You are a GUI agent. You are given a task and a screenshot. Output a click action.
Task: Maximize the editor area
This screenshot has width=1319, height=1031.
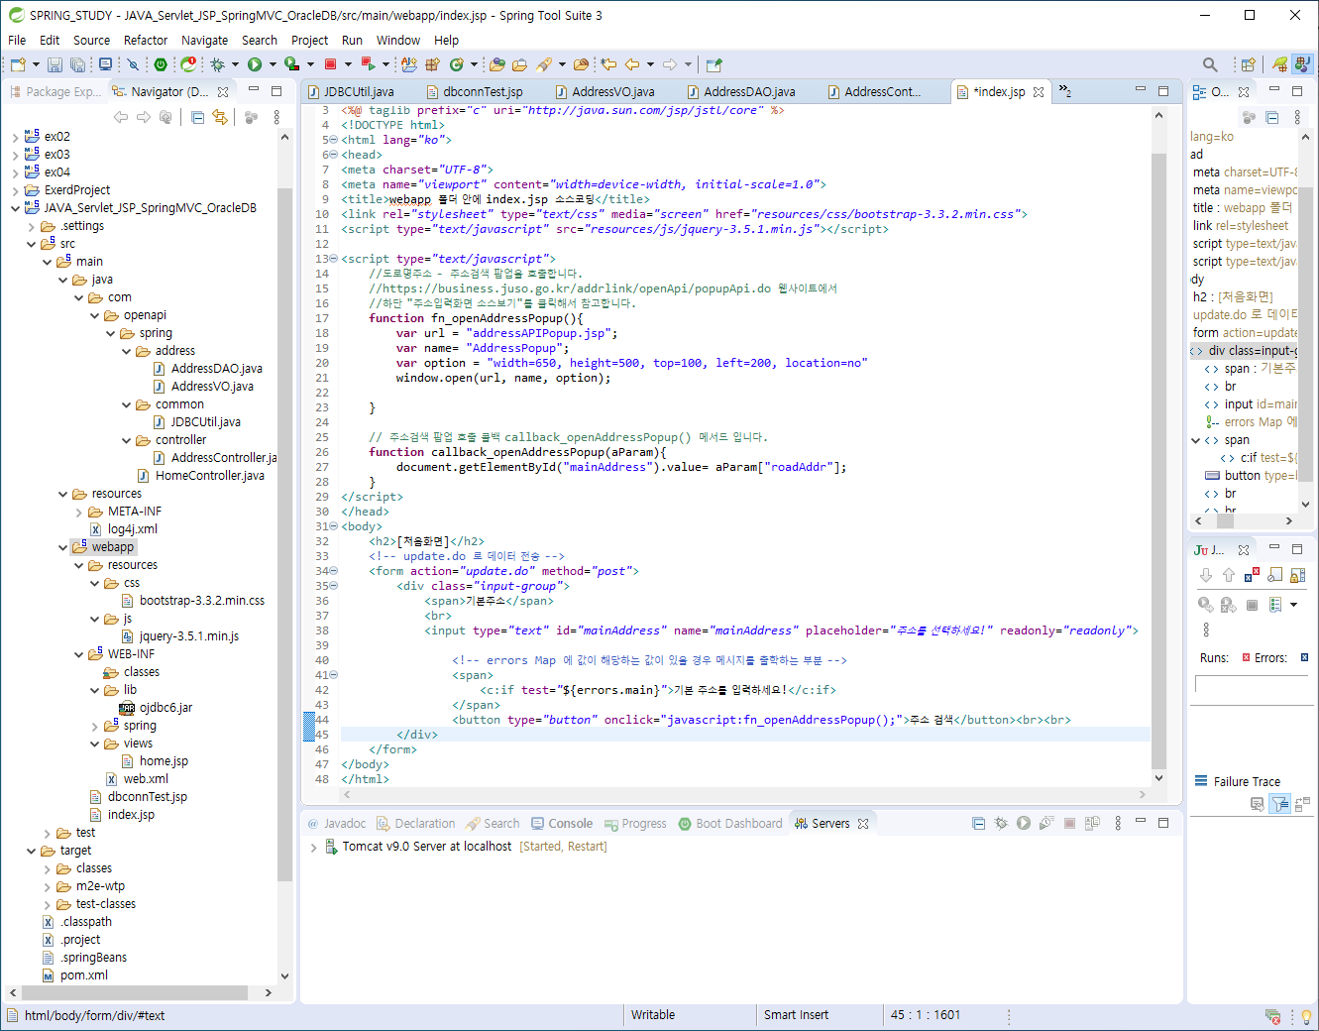tap(1163, 90)
